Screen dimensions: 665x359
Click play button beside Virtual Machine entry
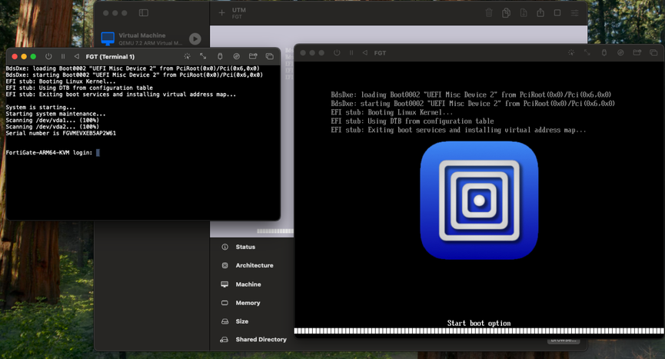(x=195, y=38)
